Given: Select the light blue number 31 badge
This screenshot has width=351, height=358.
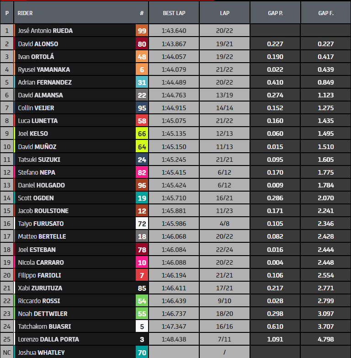Looking at the screenshot, I should (142, 82).
